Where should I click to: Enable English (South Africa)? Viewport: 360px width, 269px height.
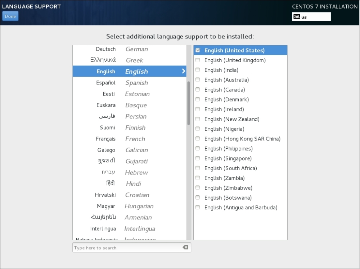198,168
